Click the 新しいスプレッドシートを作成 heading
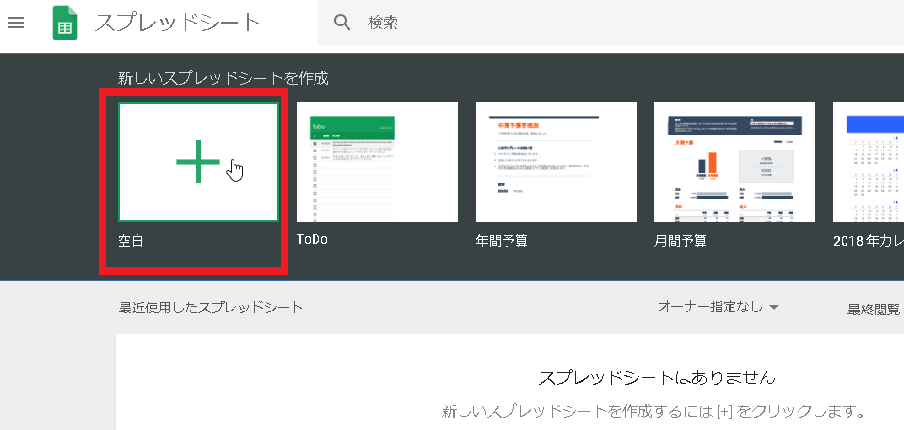This screenshot has width=904, height=430. (223, 78)
